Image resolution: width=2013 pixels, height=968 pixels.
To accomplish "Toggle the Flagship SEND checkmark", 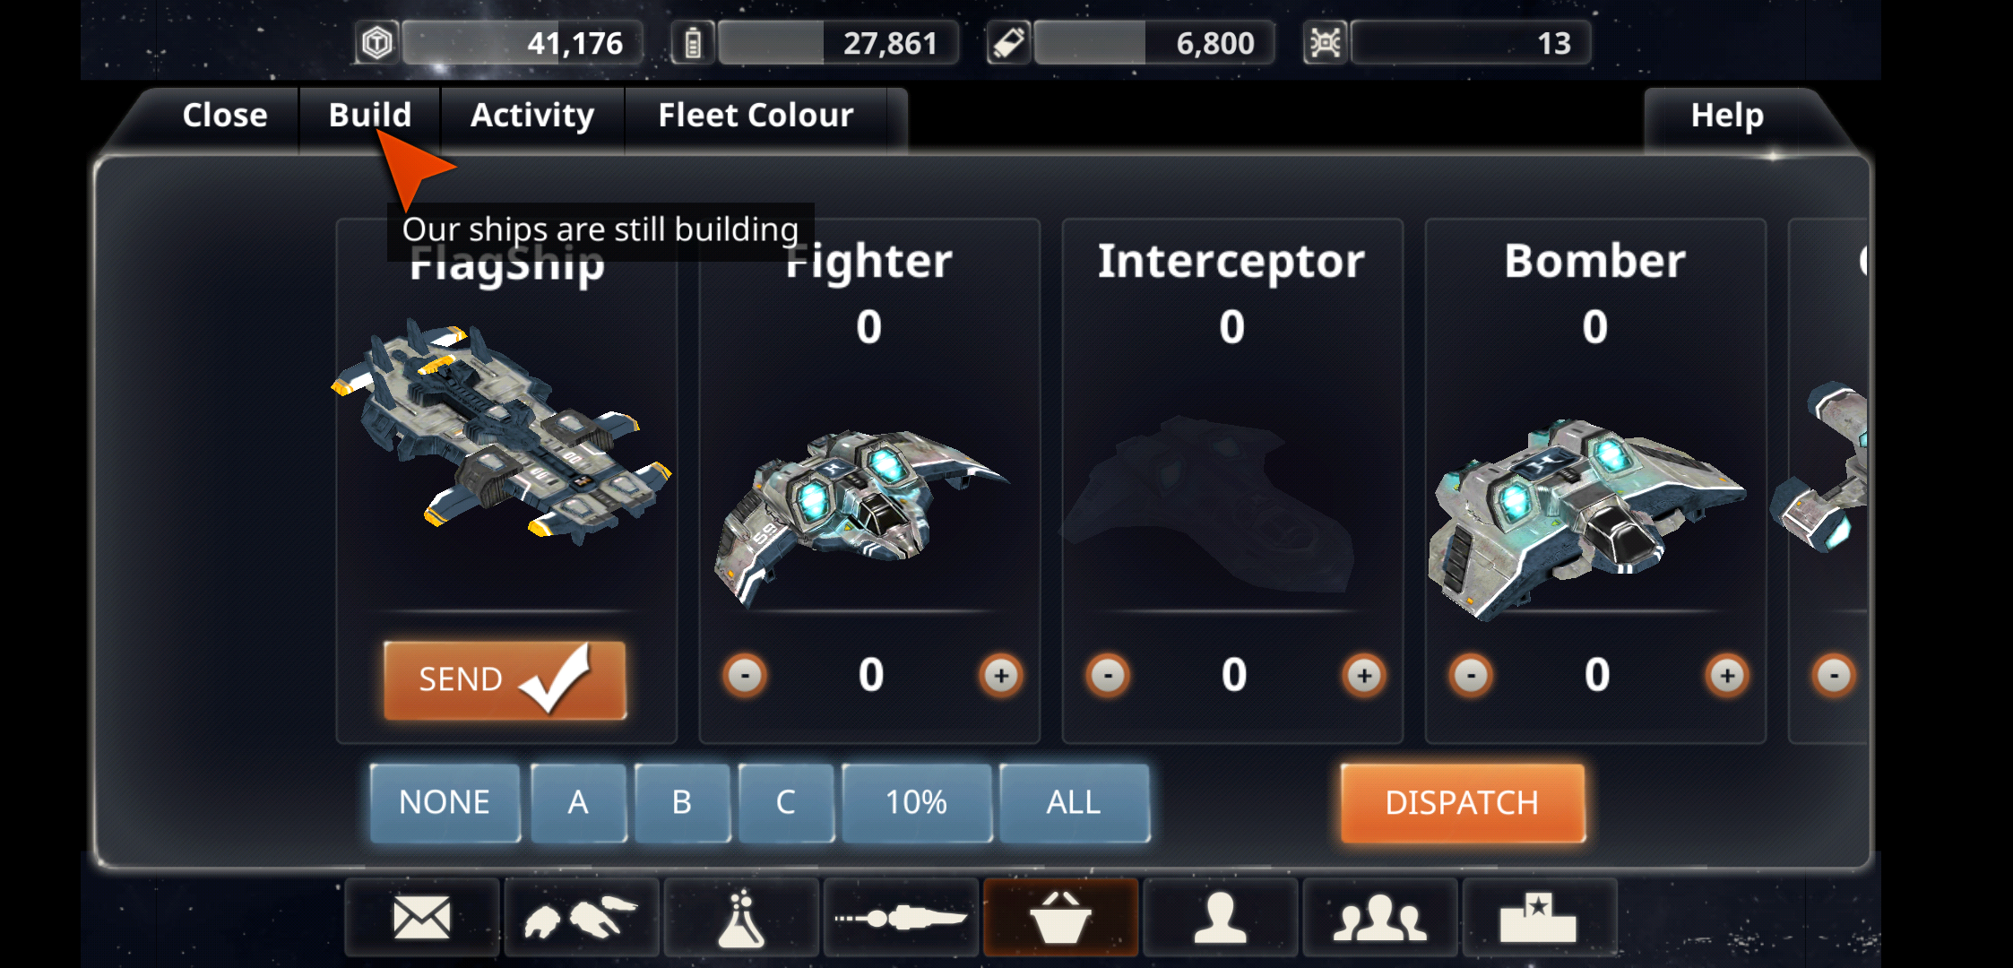I will click(505, 679).
